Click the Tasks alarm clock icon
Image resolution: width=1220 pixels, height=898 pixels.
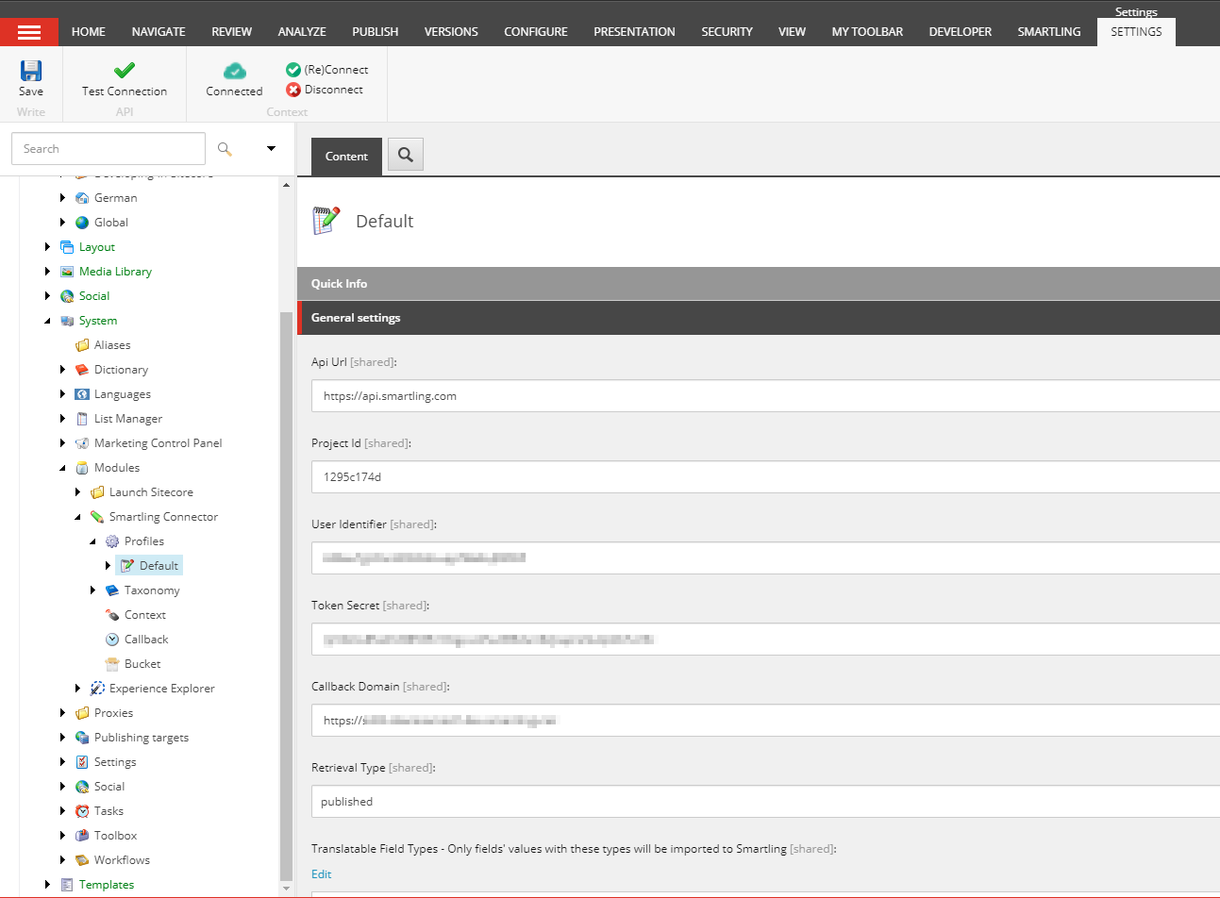coord(82,811)
